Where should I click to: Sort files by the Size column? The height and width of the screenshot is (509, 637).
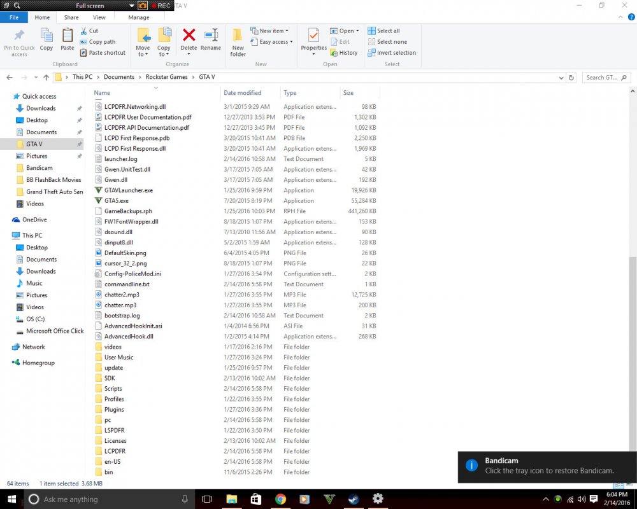359,93
